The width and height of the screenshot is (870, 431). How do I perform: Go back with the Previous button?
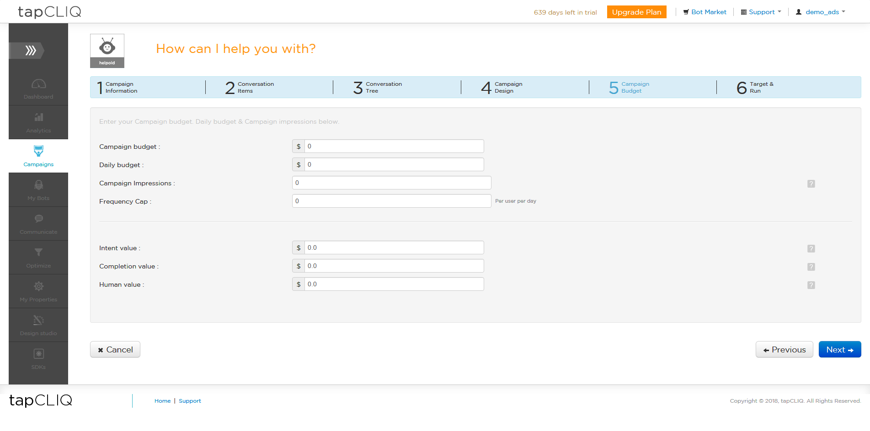(x=784, y=349)
